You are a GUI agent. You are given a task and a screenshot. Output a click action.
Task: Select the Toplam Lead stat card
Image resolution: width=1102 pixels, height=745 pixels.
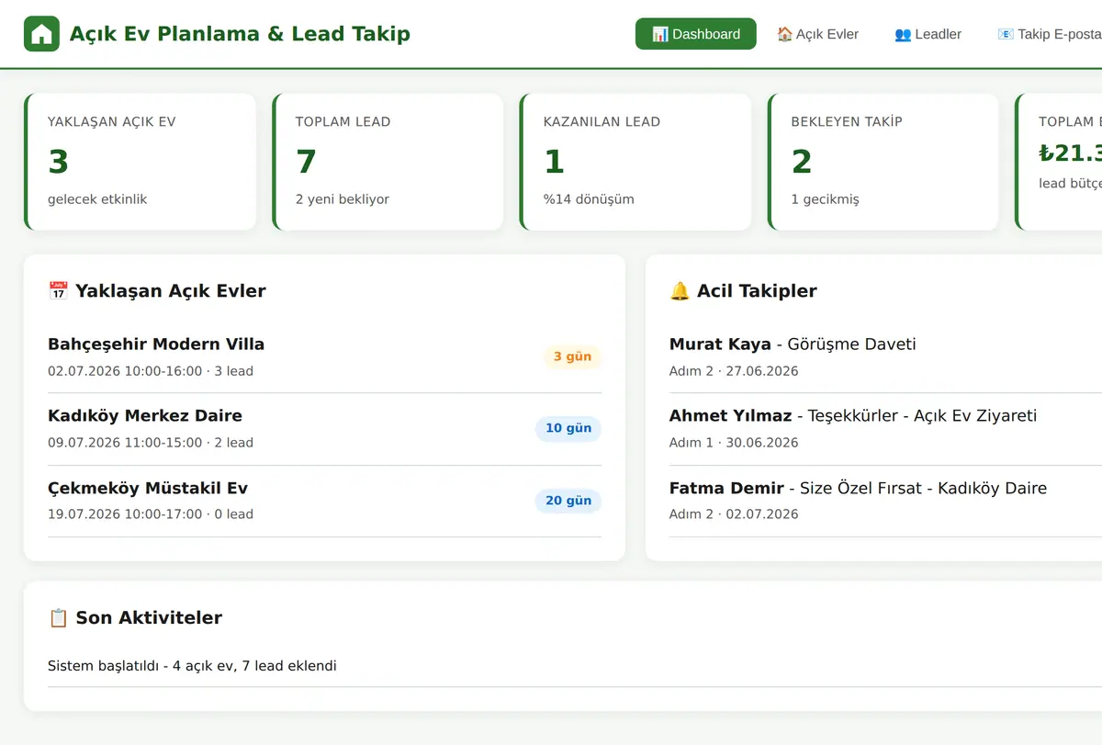click(388, 162)
